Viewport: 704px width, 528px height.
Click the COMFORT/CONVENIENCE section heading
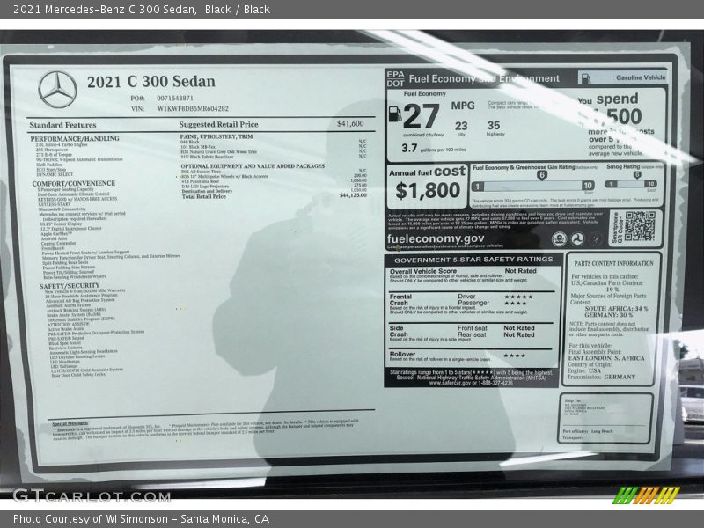click(x=74, y=183)
